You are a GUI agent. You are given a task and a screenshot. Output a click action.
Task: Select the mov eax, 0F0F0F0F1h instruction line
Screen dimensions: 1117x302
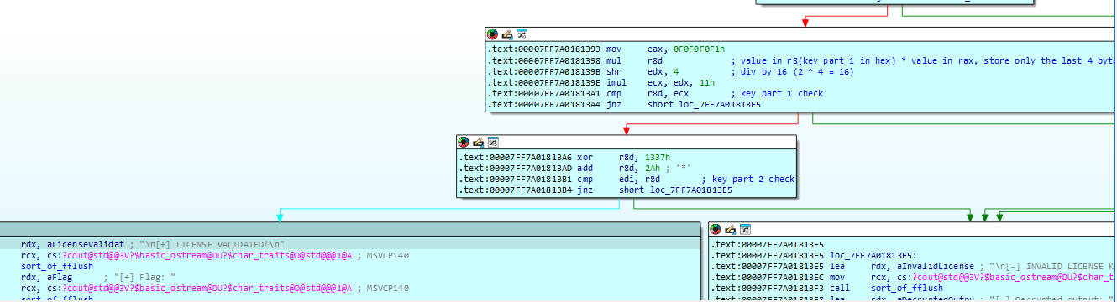(606, 49)
